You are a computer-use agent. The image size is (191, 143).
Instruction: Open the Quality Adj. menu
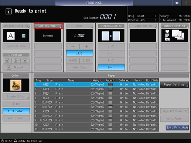(x=48, y=26)
